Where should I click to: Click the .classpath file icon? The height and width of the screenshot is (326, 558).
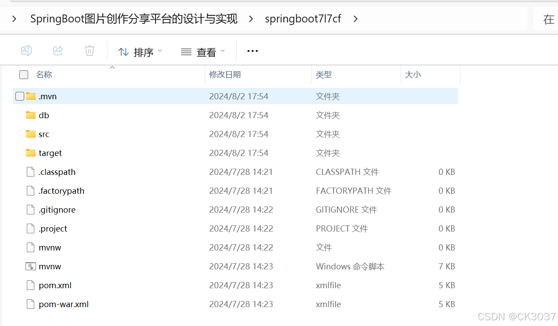(30, 172)
